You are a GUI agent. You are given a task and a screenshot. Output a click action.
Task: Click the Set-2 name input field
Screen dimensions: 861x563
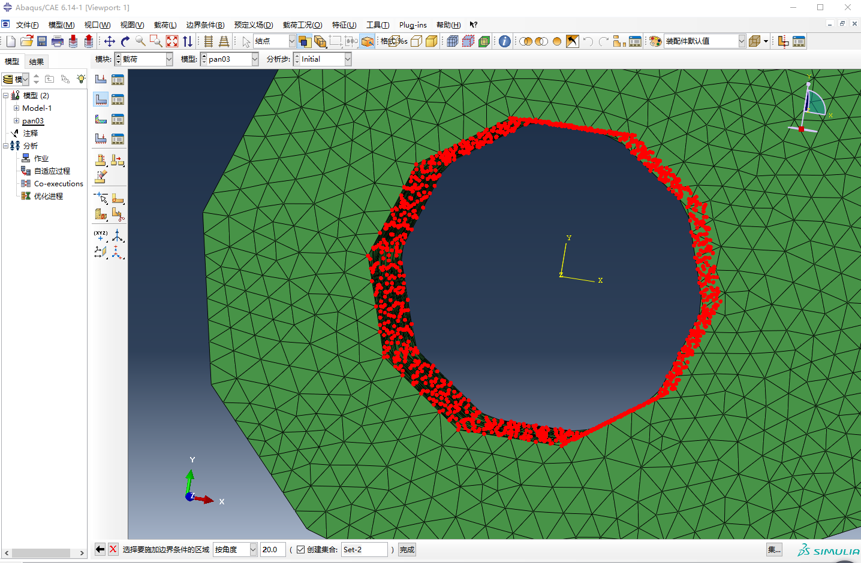coord(364,549)
